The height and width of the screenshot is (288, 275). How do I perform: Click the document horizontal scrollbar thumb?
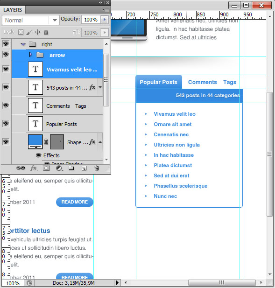click(x=222, y=282)
